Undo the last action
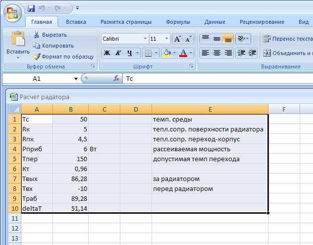 42,8
